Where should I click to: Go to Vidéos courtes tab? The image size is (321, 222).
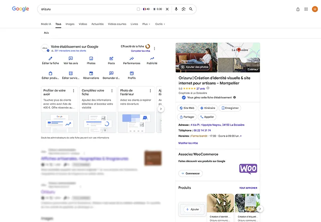point(117,24)
